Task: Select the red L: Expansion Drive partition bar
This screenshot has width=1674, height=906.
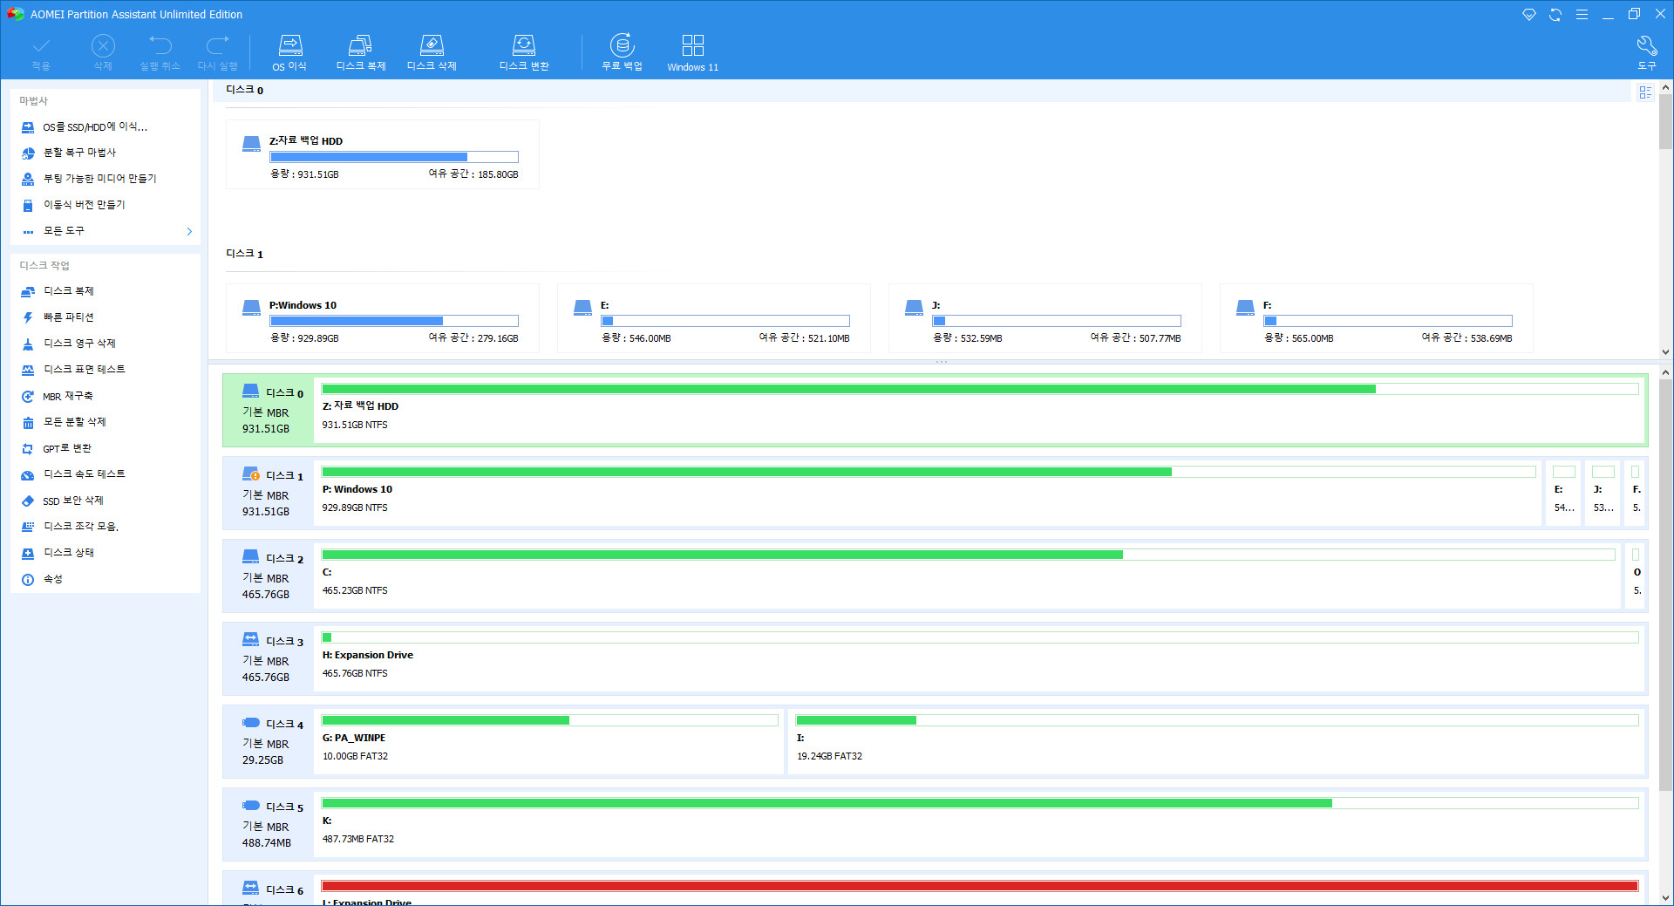Action: 980,886
